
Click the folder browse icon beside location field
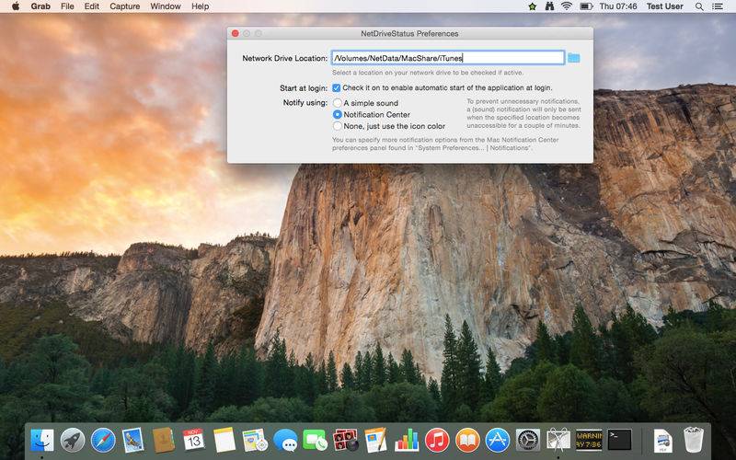(x=574, y=58)
